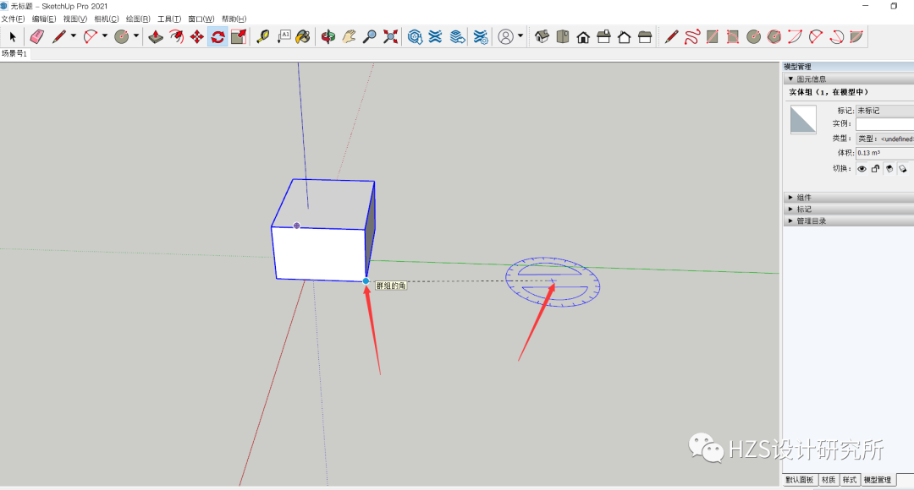Toggle the lock on the selected group
The image size is (914, 490).
875,168
